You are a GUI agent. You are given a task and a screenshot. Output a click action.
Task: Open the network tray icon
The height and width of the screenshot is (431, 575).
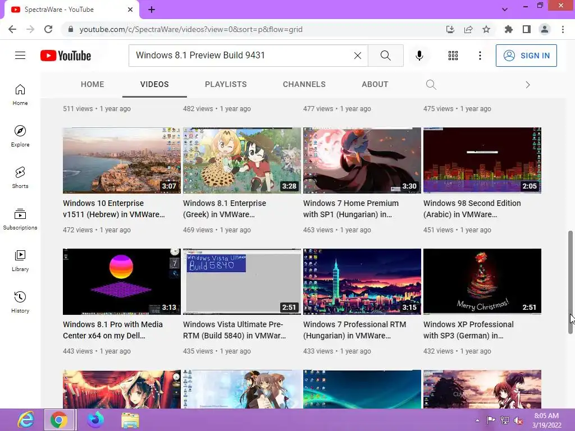(505, 420)
